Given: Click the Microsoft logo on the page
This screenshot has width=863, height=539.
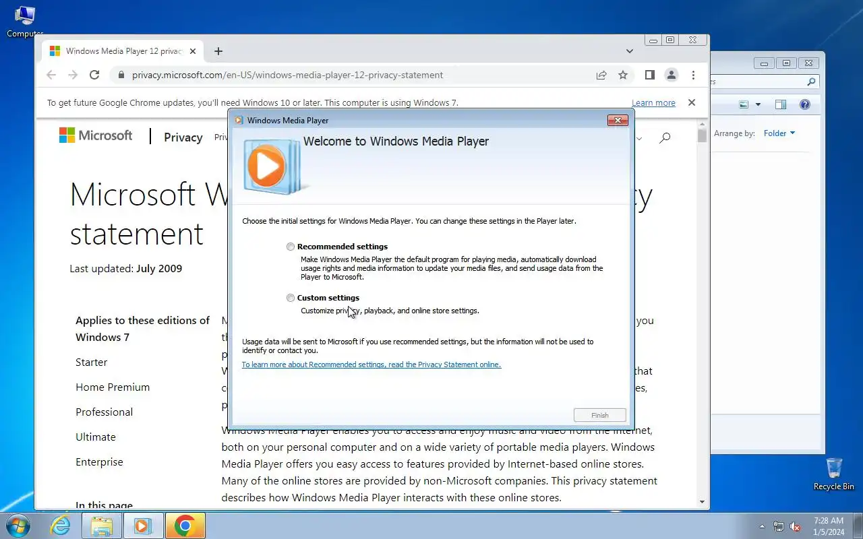Looking at the screenshot, I should (96, 135).
